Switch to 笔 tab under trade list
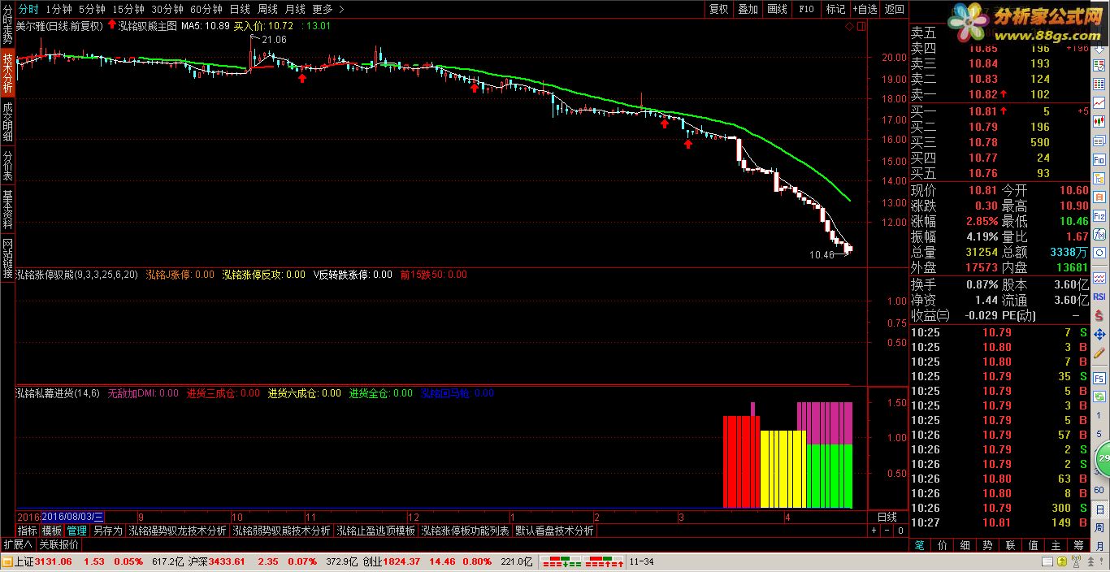Viewport: 1110px width, 572px height. [919, 547]
